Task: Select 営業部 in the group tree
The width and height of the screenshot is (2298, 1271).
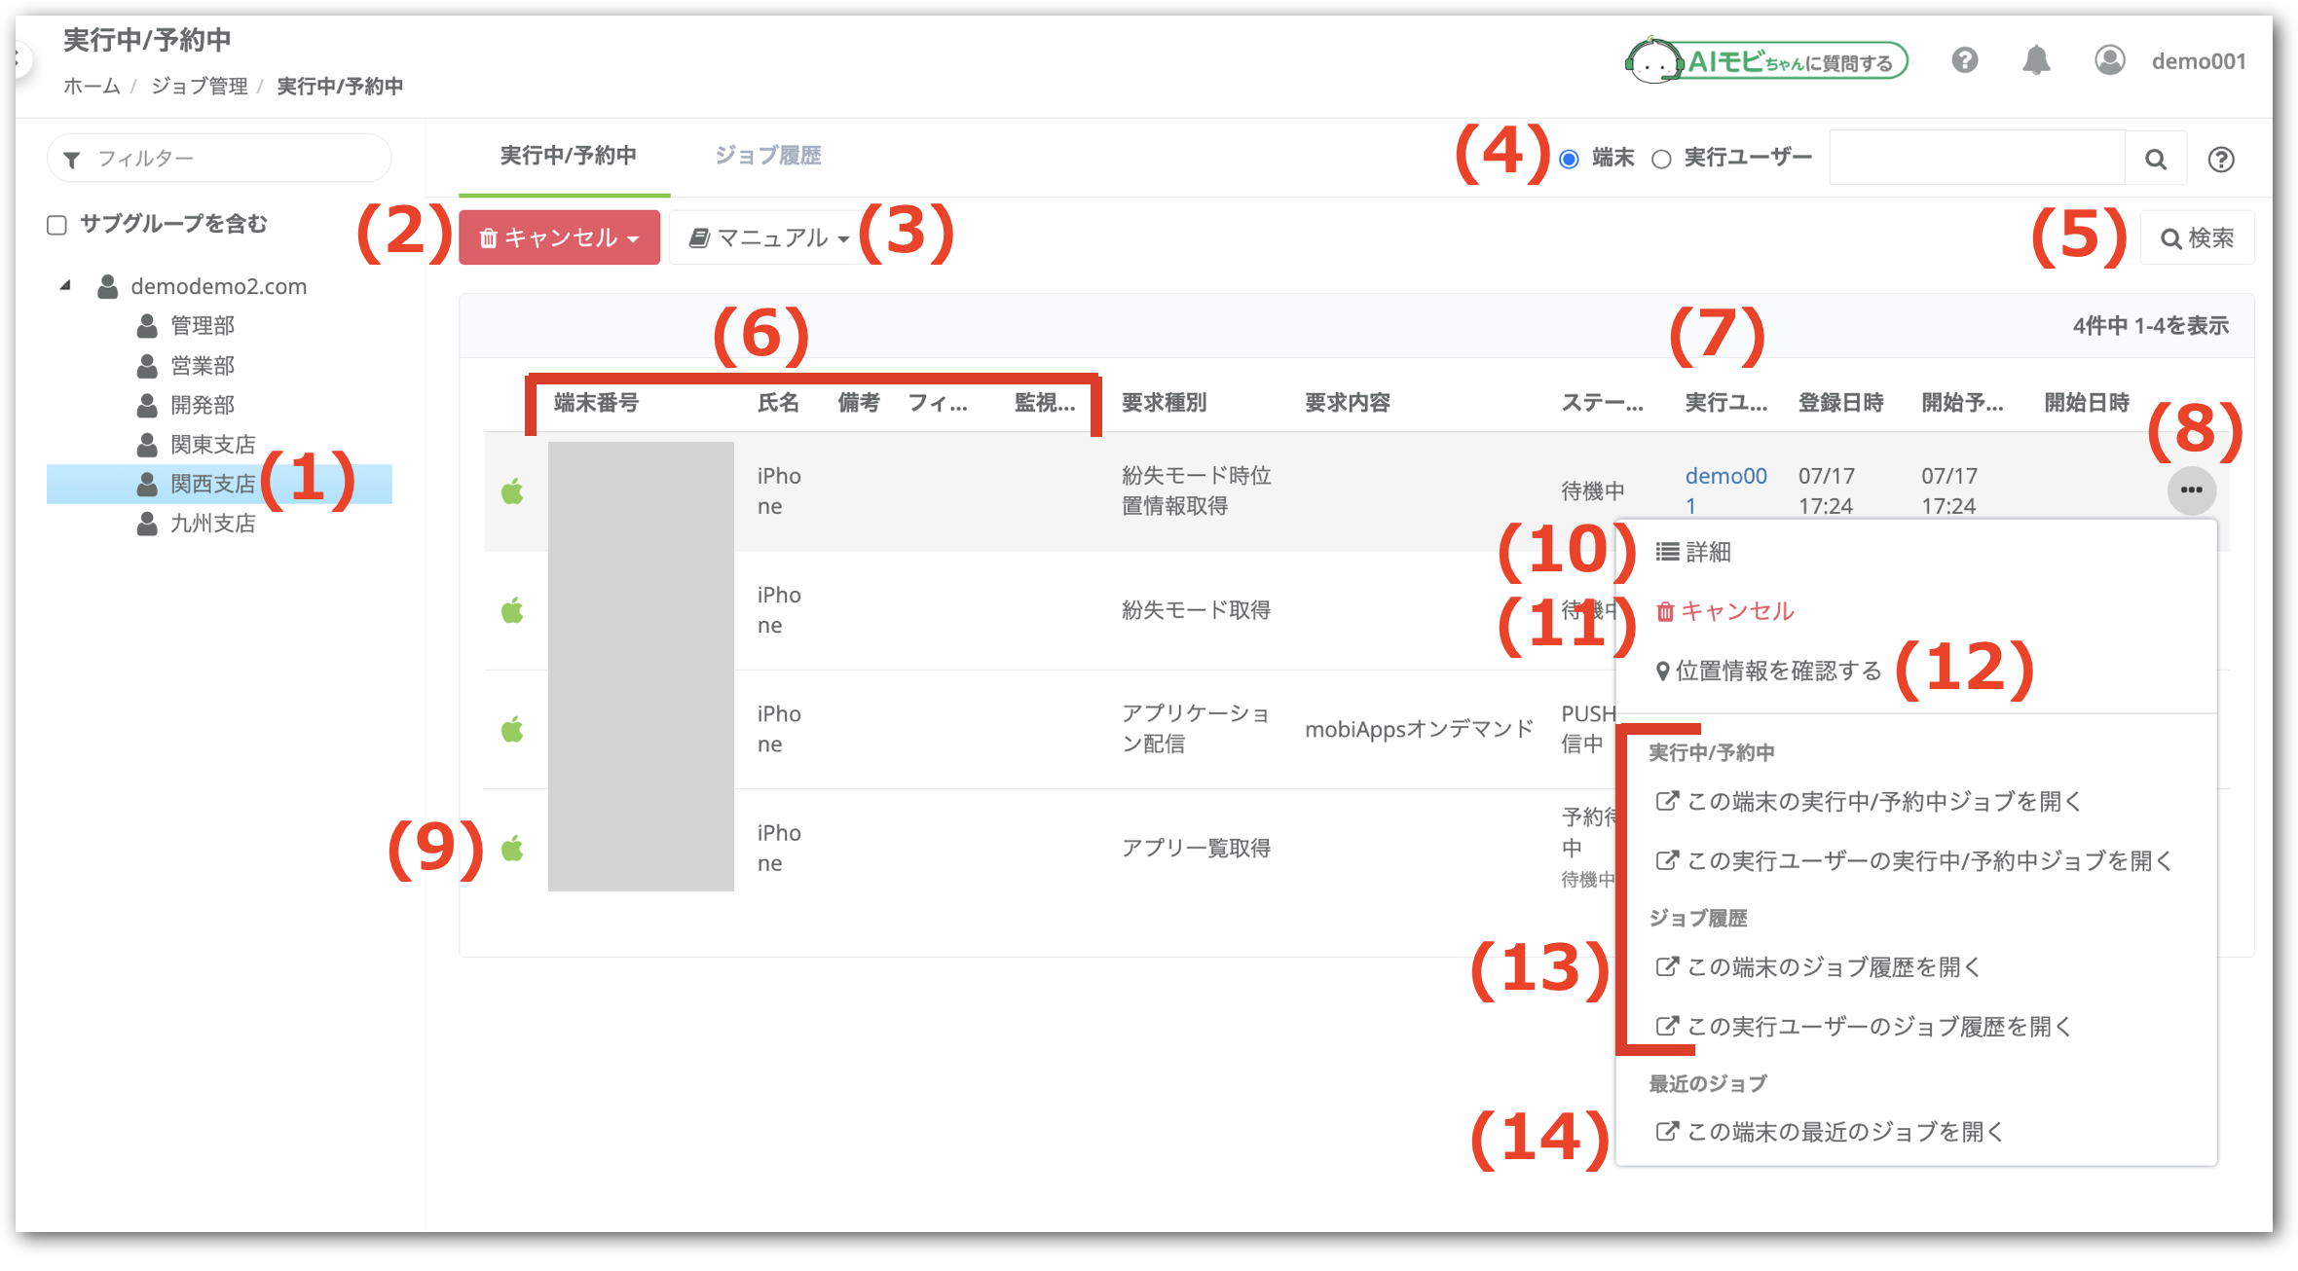Action: 203,365
